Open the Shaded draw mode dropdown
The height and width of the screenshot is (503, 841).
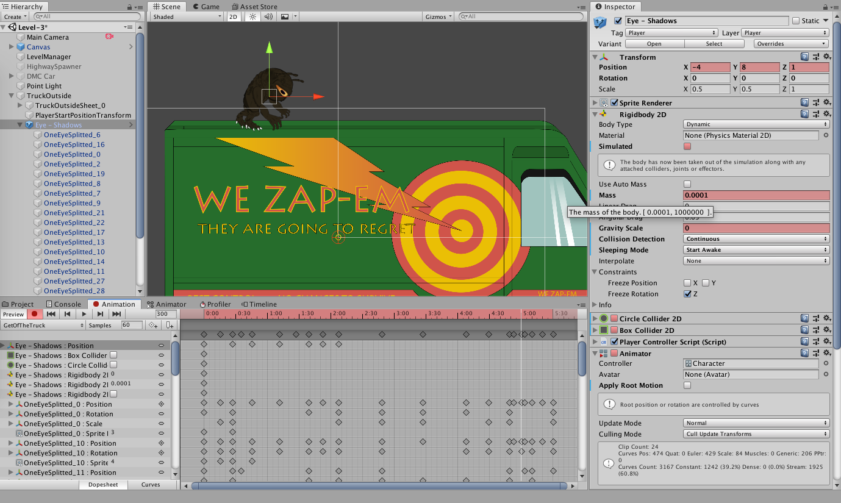pyautogui.click(x=187, y=17)
